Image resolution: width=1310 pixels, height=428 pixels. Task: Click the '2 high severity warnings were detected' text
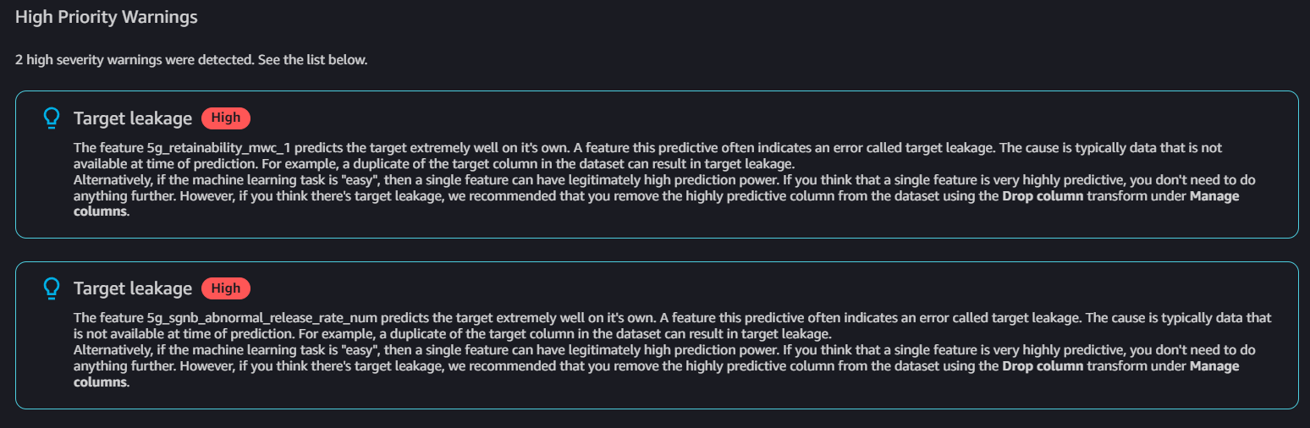pyautogui.click(x=140, y=61)
